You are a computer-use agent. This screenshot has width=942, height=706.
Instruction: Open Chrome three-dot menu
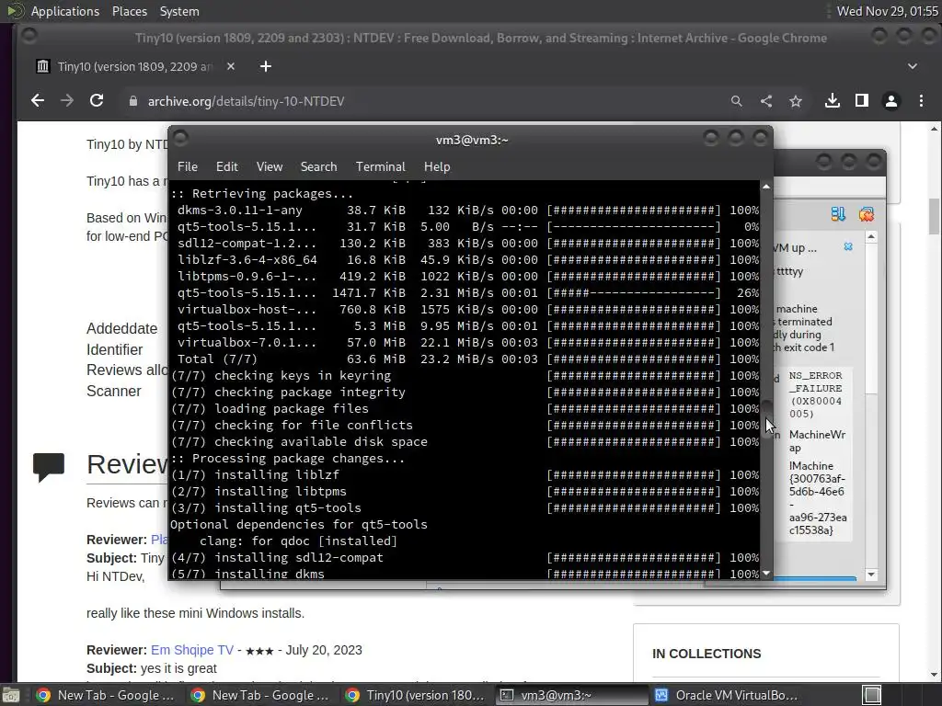[x=921, y=101]
